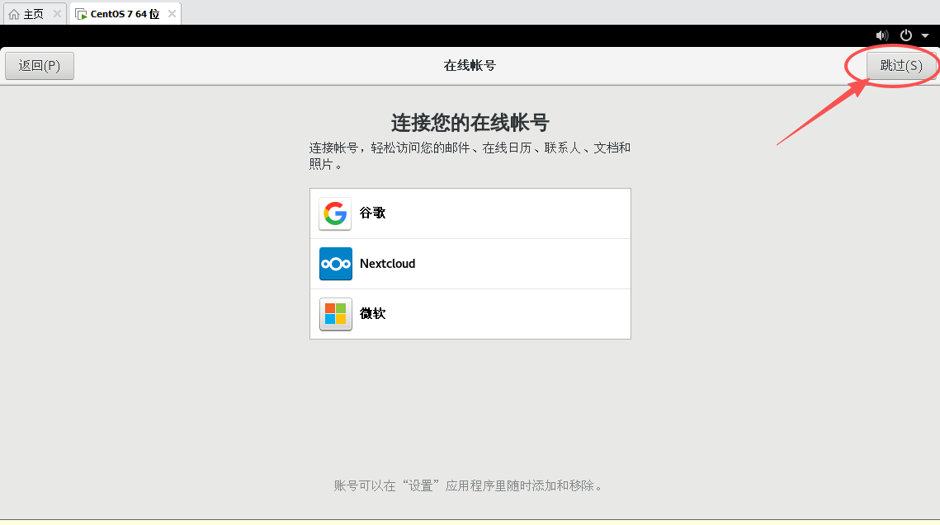This screenshot has height=525, width=940.
Task: Click the 连接您的在线帐号 heading
Action: click(x=470, y=123)
